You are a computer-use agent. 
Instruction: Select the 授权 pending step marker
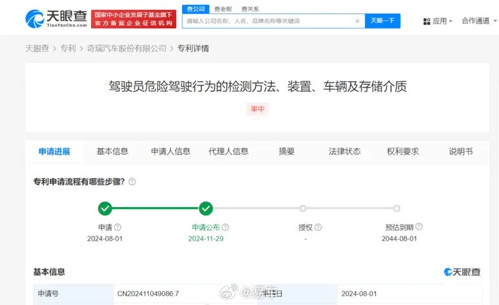(x=303, y=208)
